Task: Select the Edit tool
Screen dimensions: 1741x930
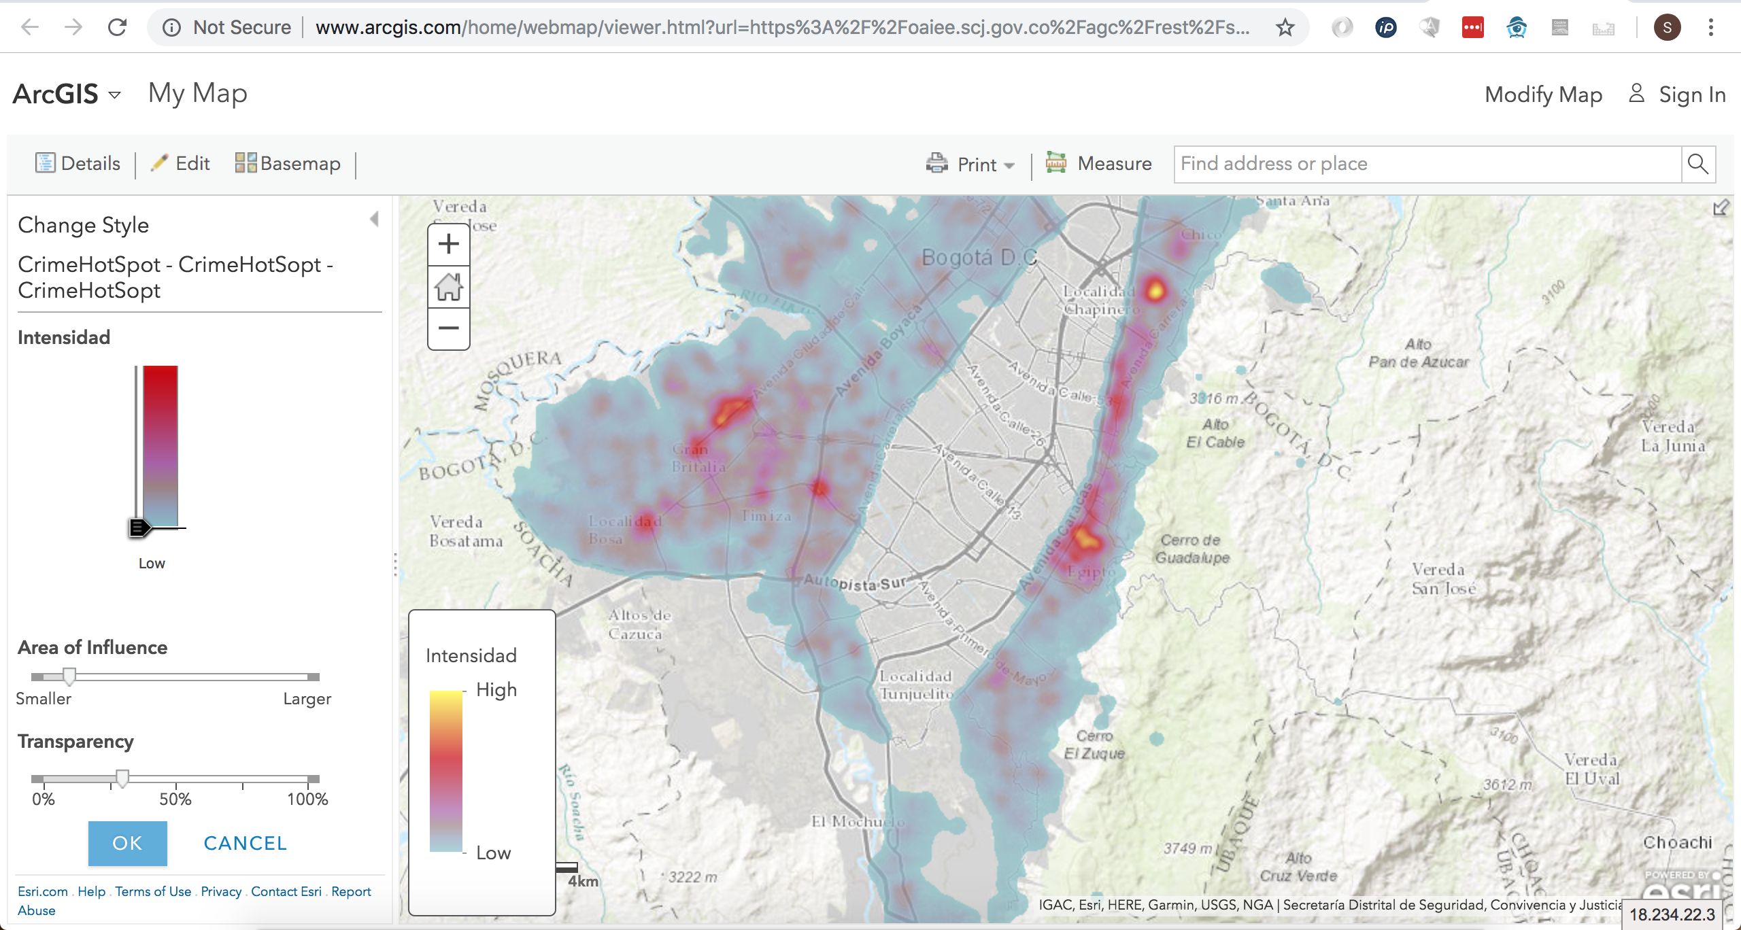Action: 180,163
